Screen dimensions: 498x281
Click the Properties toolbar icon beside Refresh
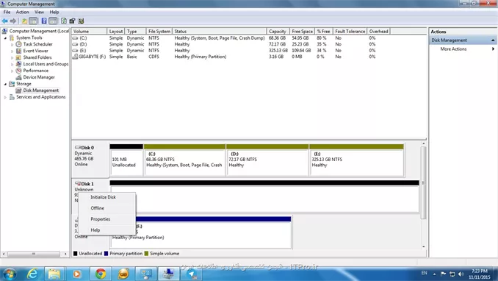pyautogui.click(x=72, y=21)
